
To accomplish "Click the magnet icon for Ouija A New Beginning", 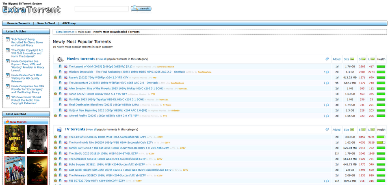I will pos(60,110).
